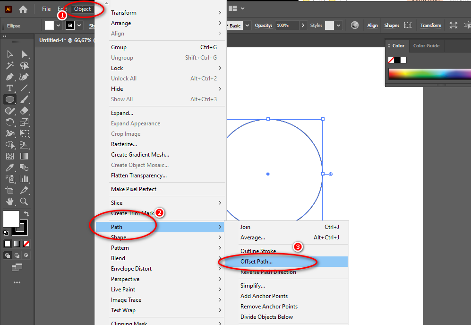Viewport: 471px width, 325px height.
Task: Open the fill color dropdown in control bar
Action: (x=59, y=26)
